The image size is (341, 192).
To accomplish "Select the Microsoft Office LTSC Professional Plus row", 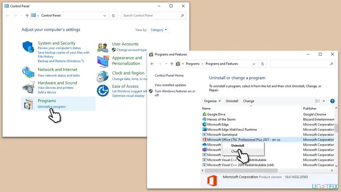I will [268, 140].
